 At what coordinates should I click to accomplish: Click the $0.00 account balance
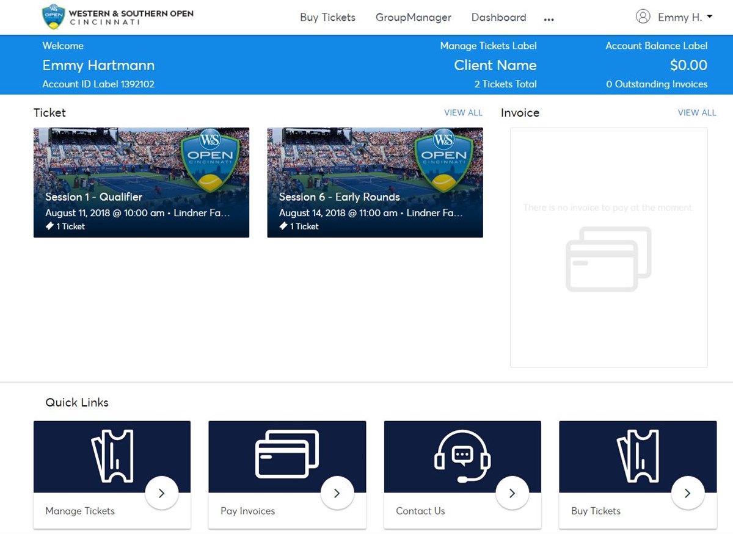click(x=688, y=65)
